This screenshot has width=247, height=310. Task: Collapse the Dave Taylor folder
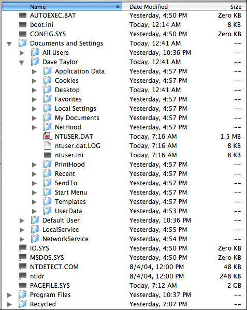22,63
